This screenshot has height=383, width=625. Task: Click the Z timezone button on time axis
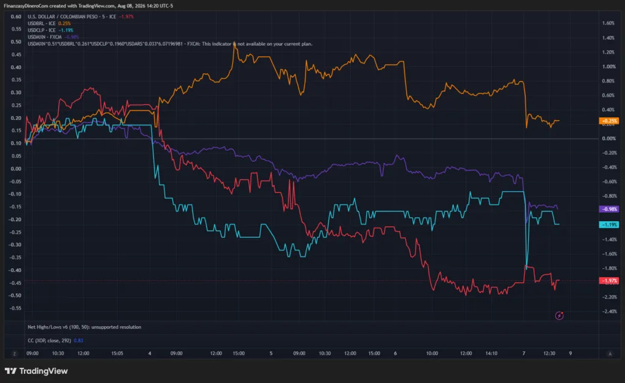click(15, 354)
